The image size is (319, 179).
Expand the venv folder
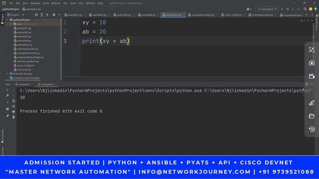coord(11,24)
